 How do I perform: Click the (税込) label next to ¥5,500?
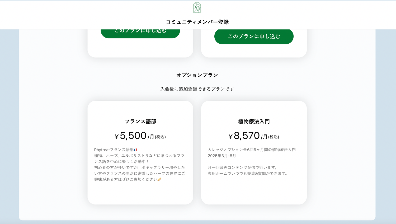point(160,137)
